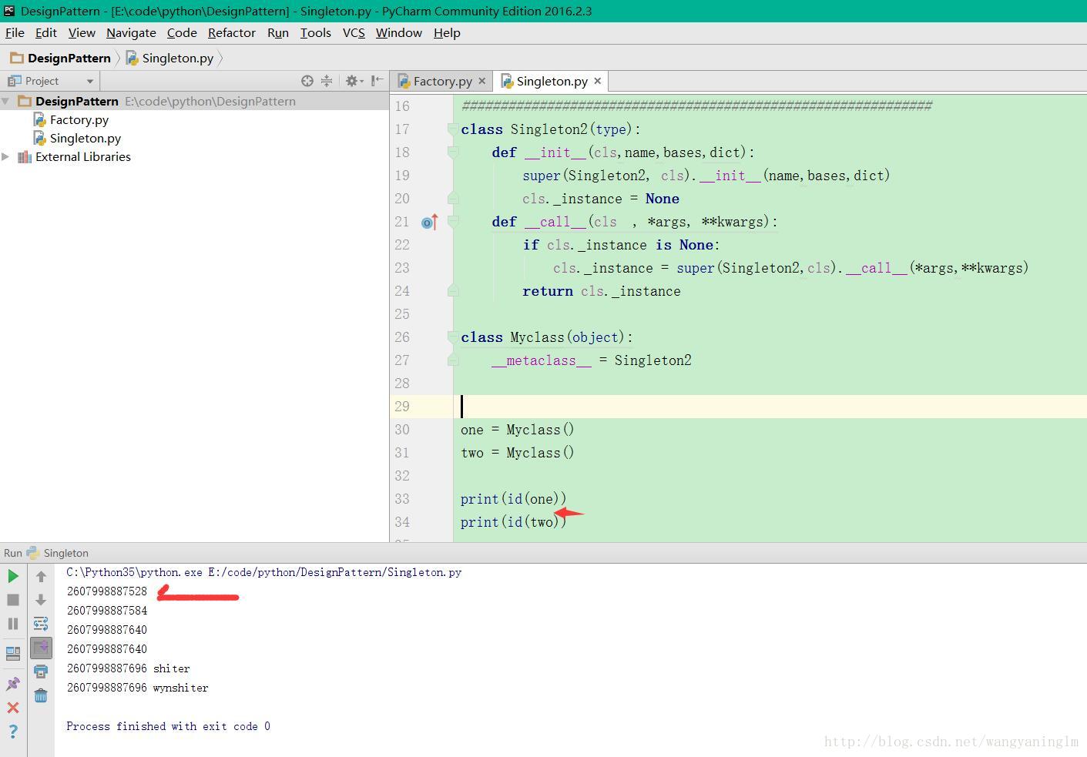Open the Refactor menu
Viewport: 1087px width, 757px height.
(x=232, y=32)
